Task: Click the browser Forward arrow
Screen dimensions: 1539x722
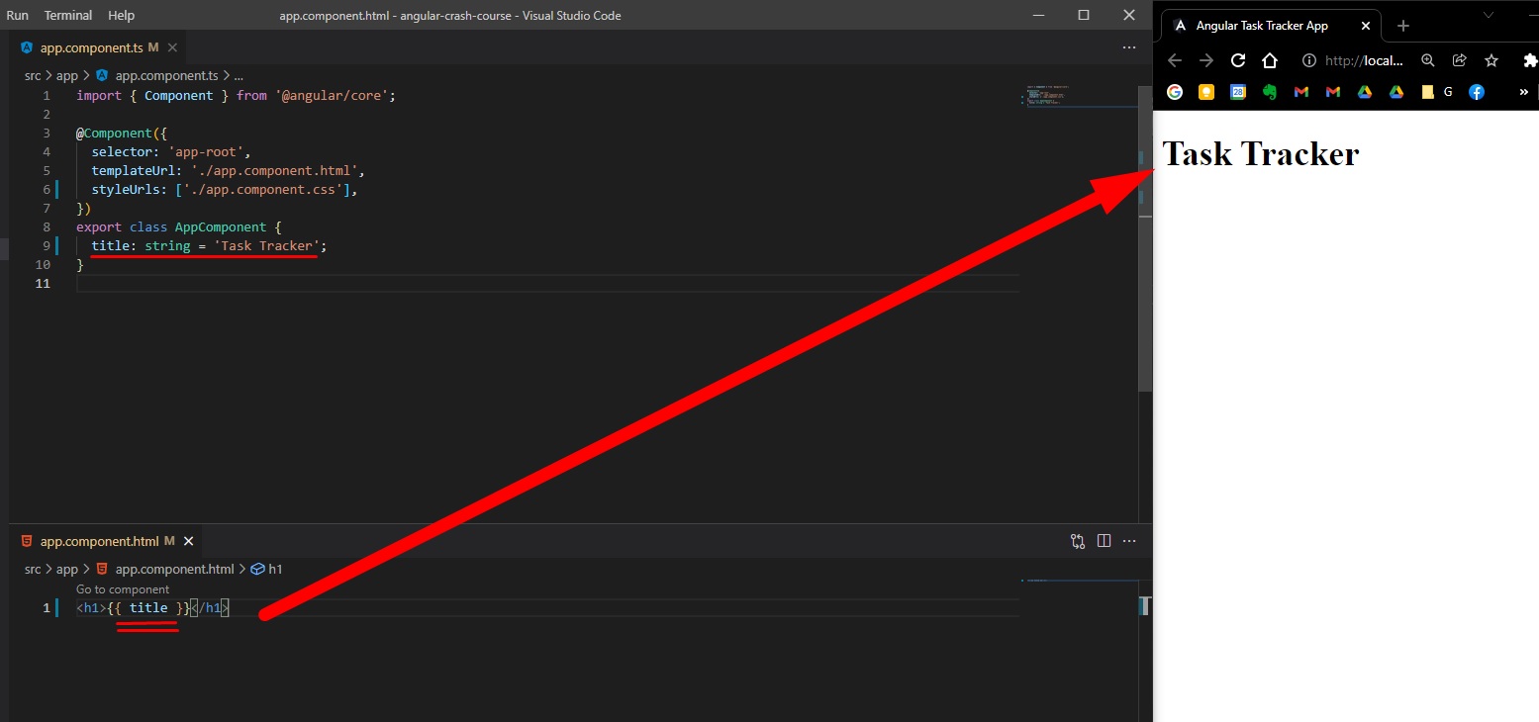Action: 1205,60
